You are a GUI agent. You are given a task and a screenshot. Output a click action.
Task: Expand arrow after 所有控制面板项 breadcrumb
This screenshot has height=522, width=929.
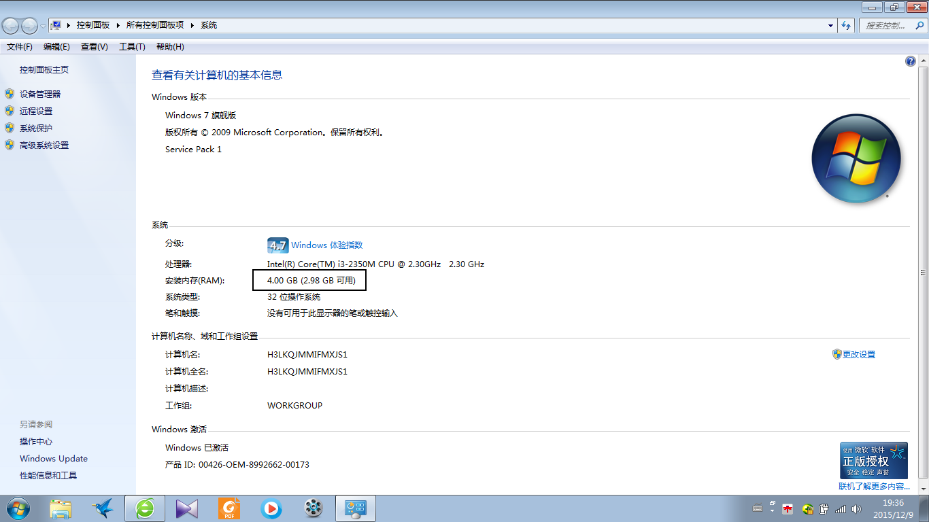coord(192,24)
